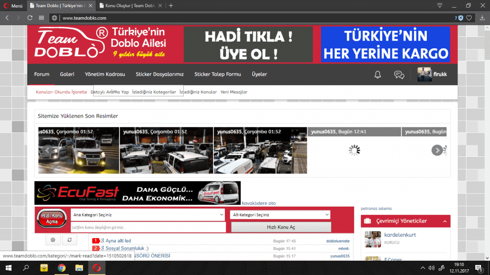The width and height of the screenshot is (490, 275).
Task: Click the refresh button above topic list
Action: click(69, 240)
